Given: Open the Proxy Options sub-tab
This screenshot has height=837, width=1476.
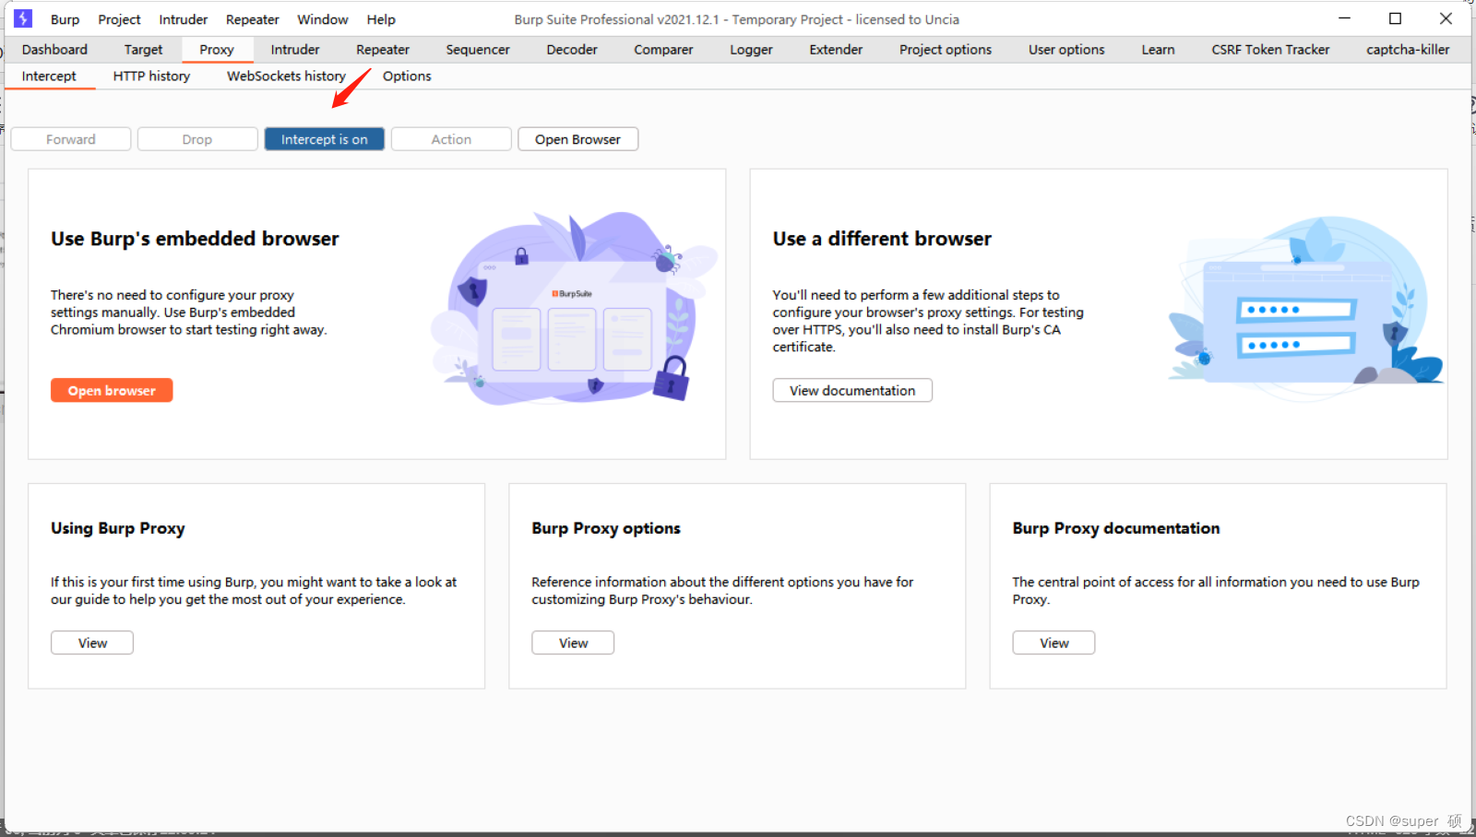Looking at the screenshot, I should (x=407, y=77).
